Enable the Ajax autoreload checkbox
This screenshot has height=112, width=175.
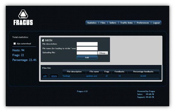(14, 44)
